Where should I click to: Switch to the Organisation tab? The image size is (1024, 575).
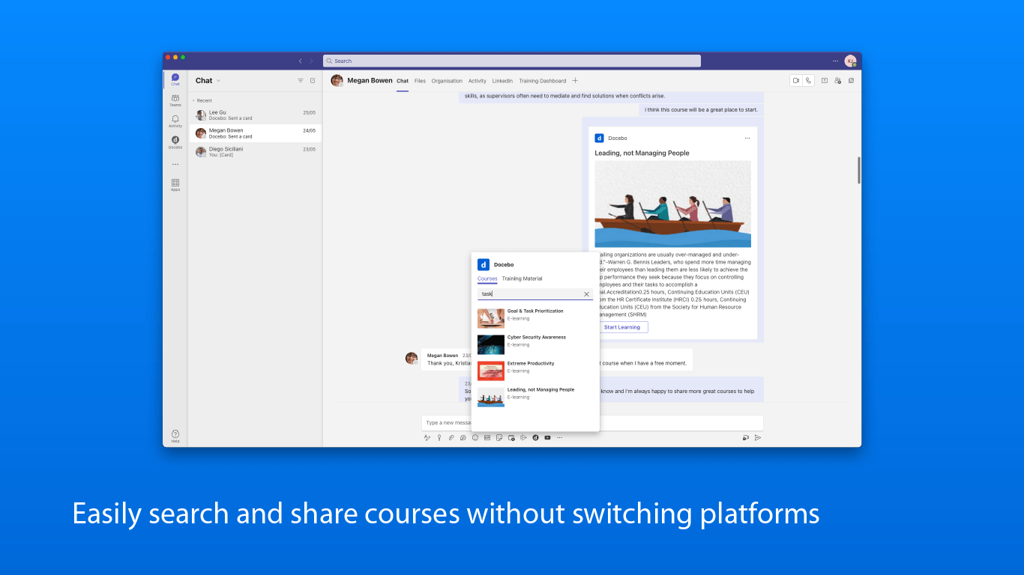pos(447,81)
